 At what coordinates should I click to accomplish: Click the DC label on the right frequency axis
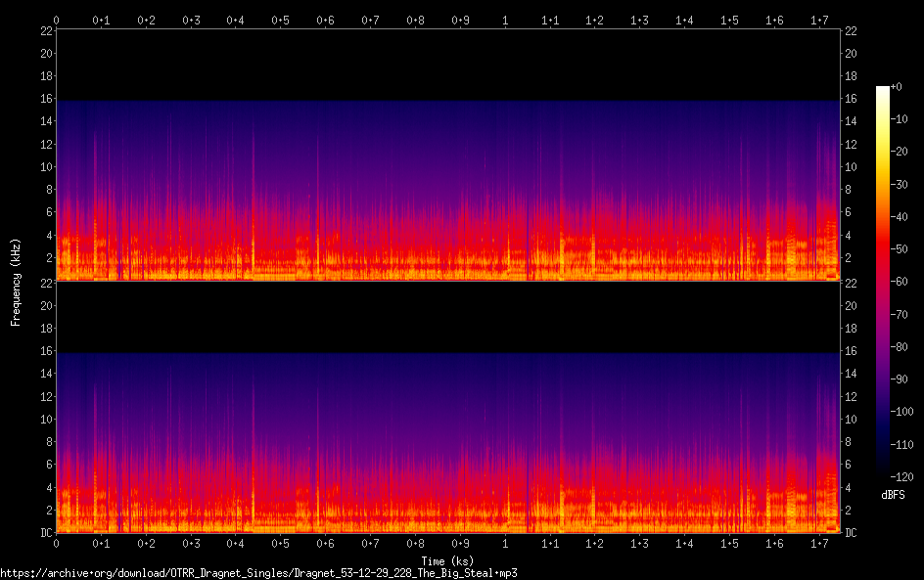click(852, 533)
